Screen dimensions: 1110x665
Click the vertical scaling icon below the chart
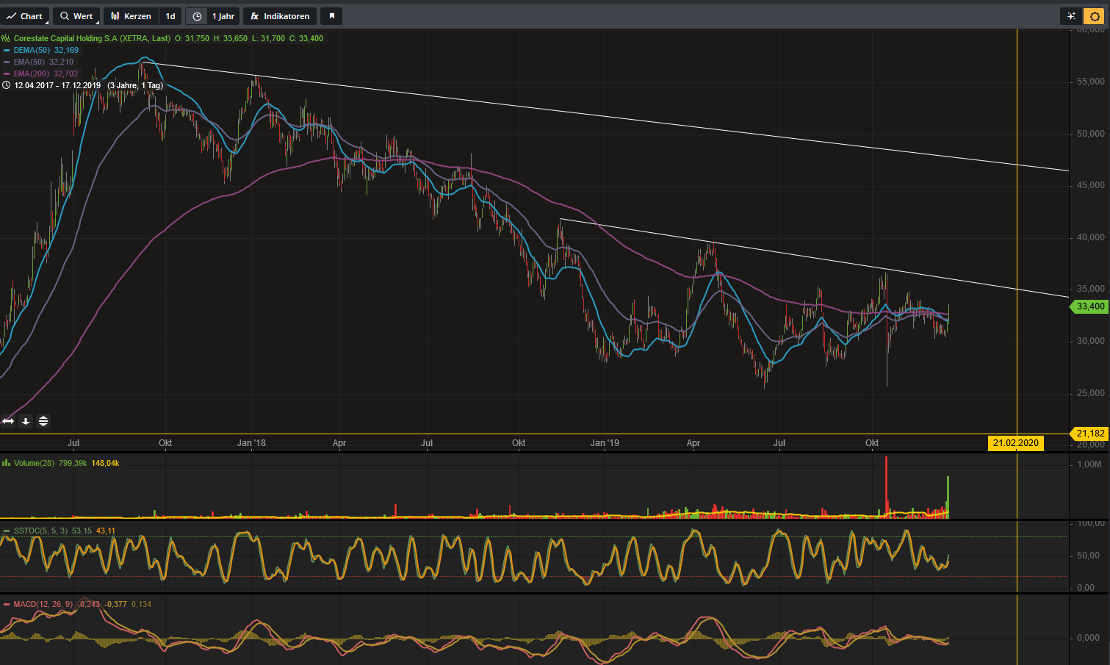43,421
